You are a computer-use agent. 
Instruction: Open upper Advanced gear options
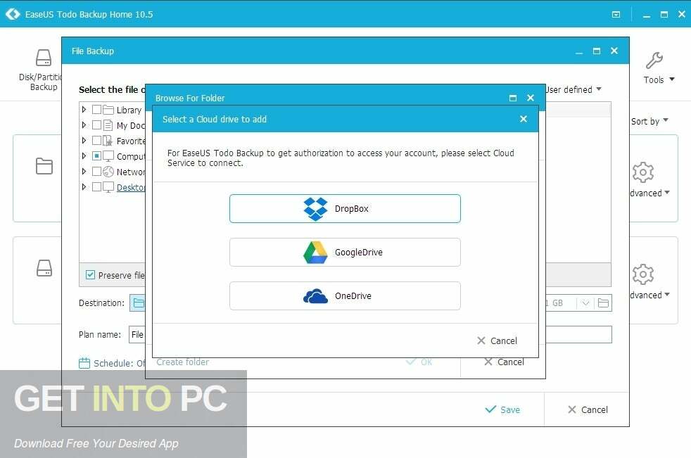[x=643, y=172]
